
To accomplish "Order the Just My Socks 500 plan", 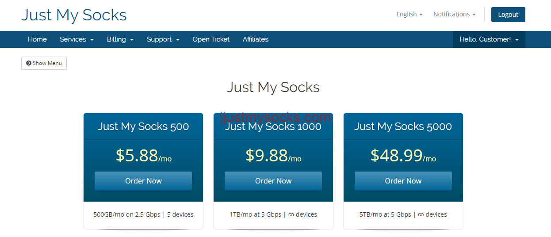I will [x=143, y=181].
